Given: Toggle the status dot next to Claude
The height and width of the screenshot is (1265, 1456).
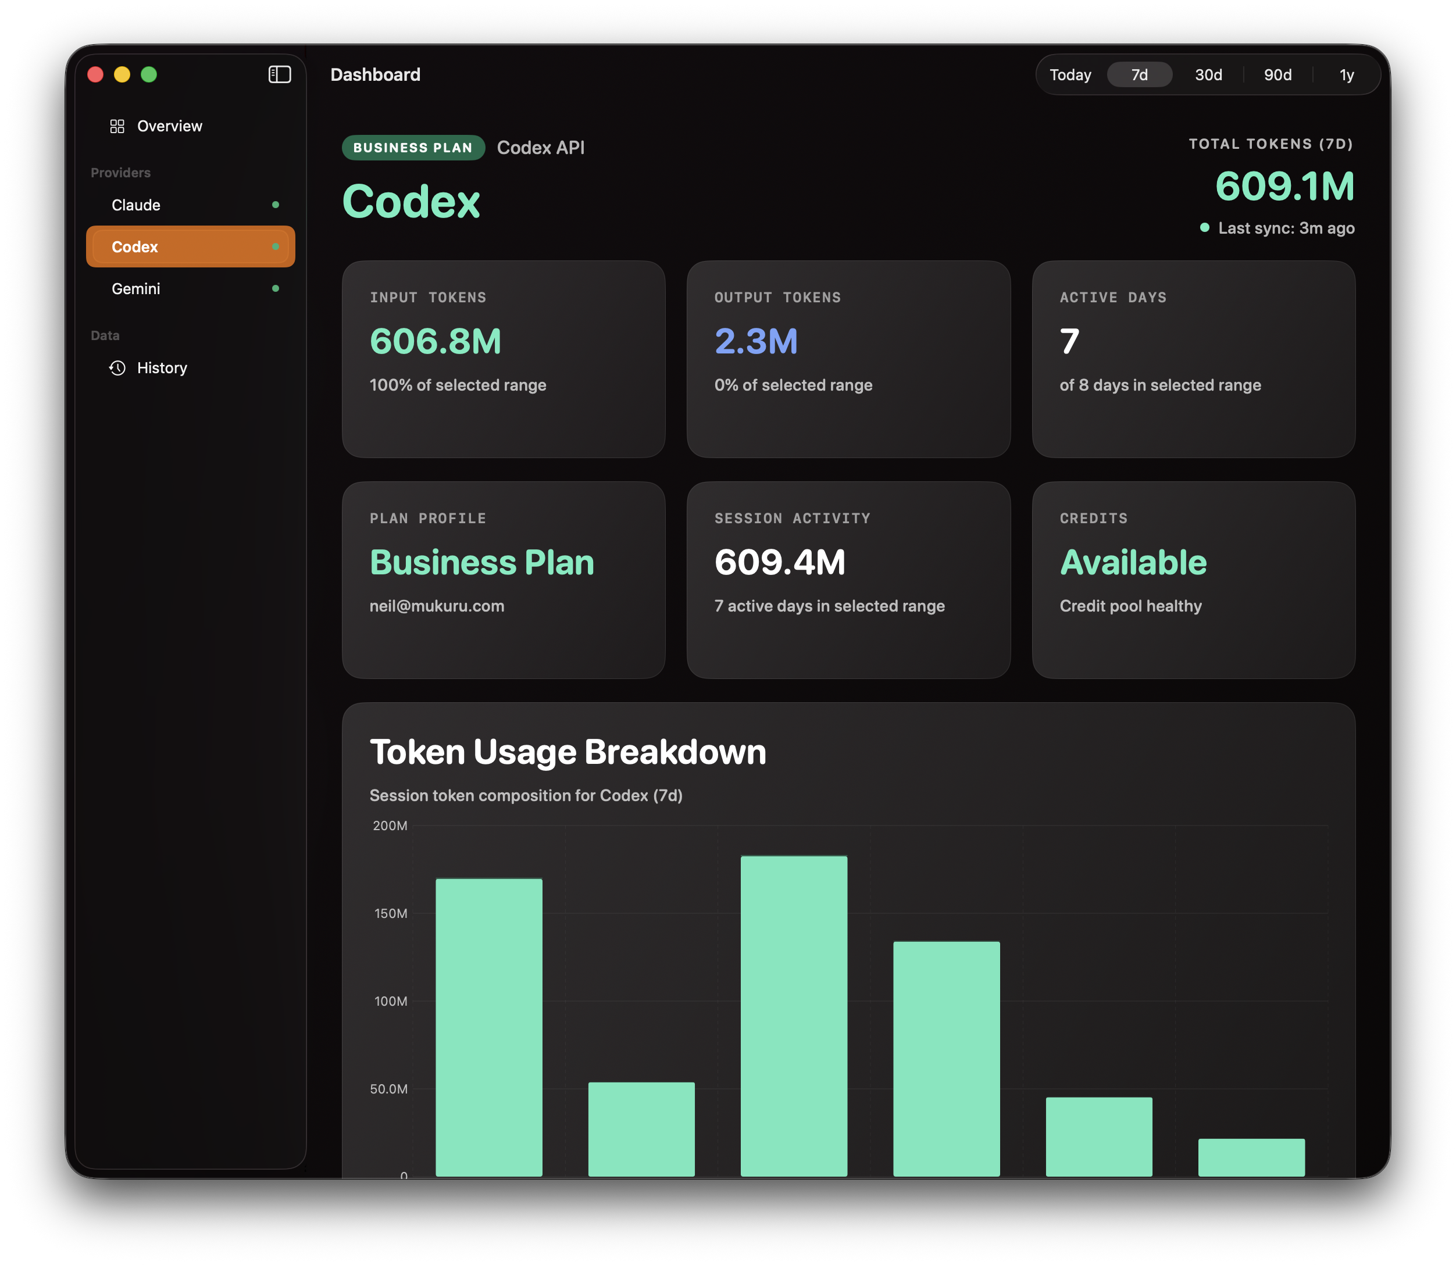Looking at the screenshot, I should [x=276, y=205].
